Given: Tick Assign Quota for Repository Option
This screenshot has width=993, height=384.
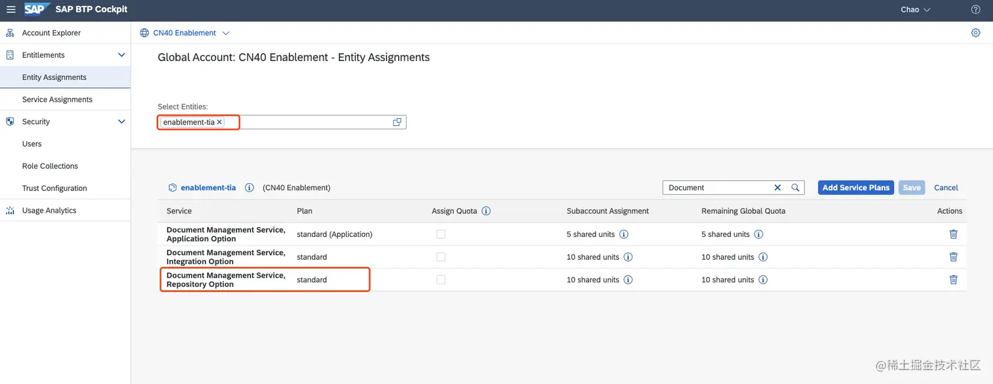Looking at the screenshot, I should [x=441, y=280].
